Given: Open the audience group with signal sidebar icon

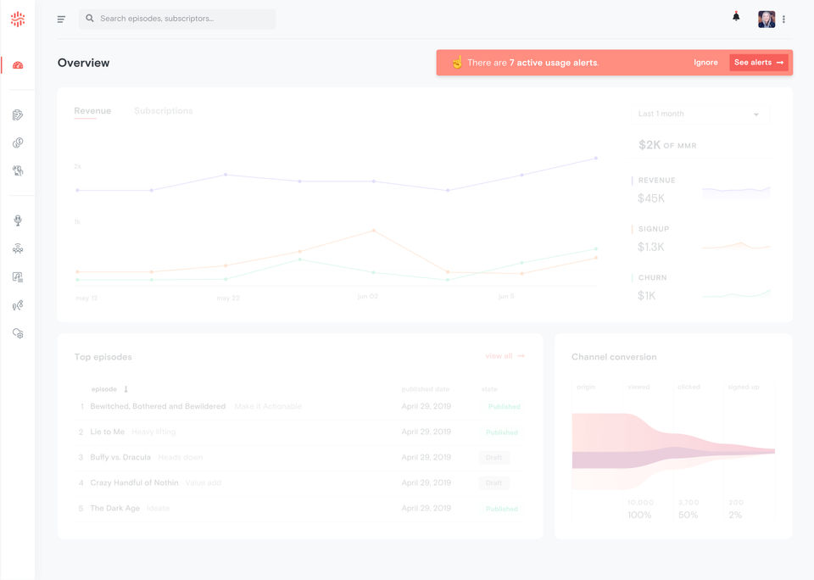Looking at the screenshot, I should [18, 248].
